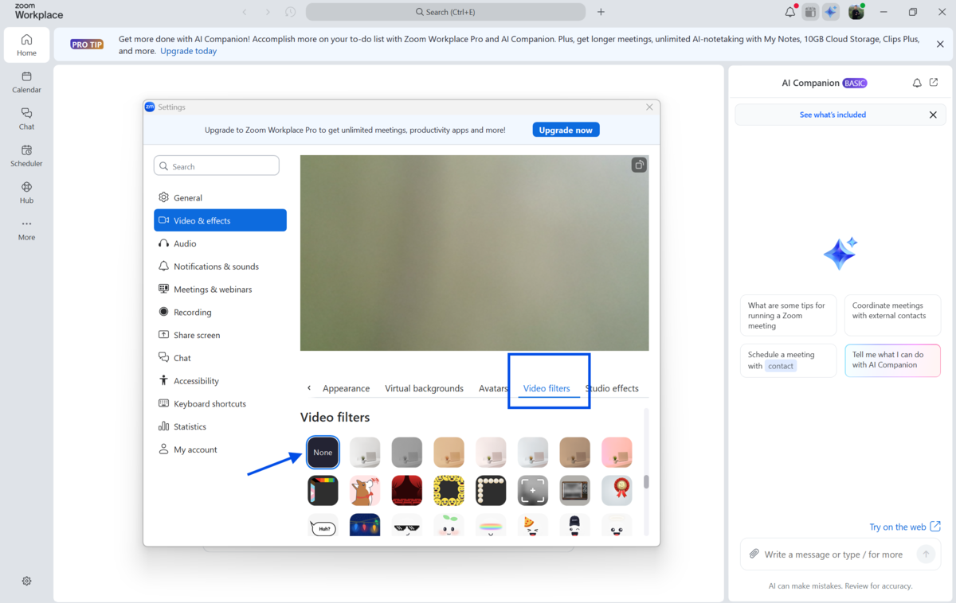The image size is (956, 603).
Task: Select the None video filter
Action: coord(323,452)
